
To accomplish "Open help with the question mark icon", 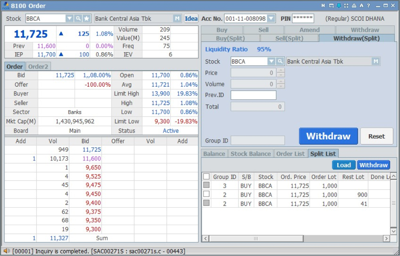I will 368,6.
